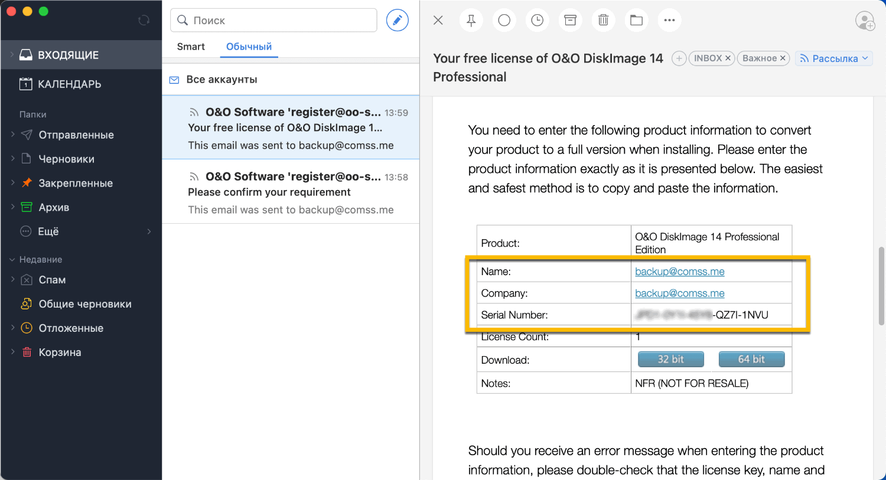
Task: Click the Поиск search field
Action: click(x=273, y=20)
